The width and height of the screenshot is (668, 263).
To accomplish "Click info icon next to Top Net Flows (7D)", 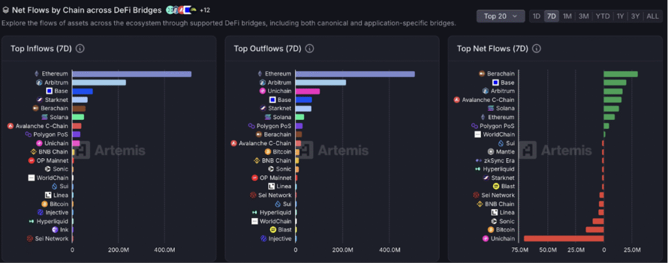I will (537, 48).
